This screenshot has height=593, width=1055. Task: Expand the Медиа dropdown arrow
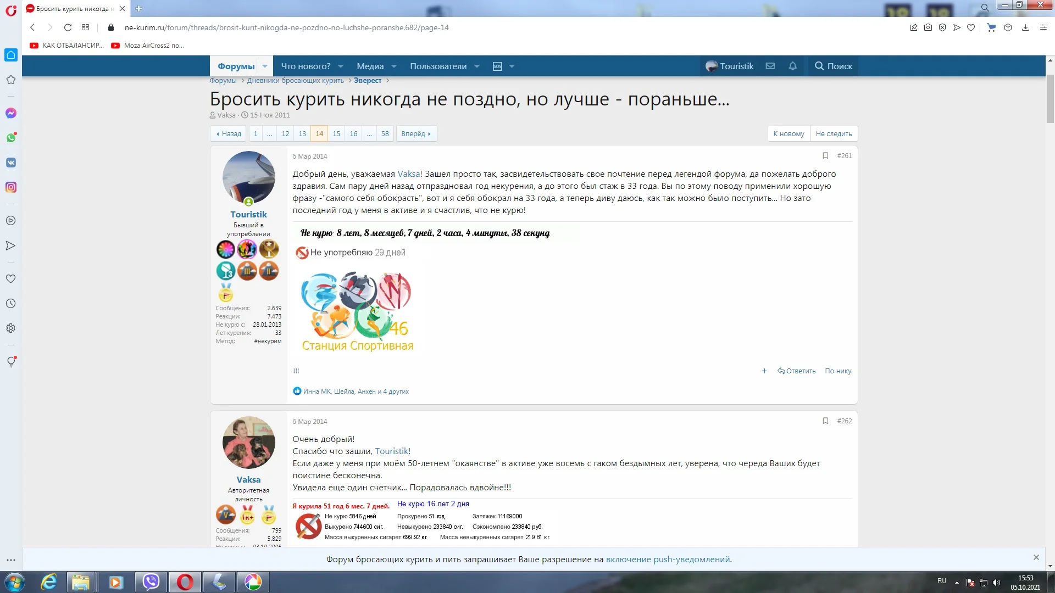pos(393,66)
